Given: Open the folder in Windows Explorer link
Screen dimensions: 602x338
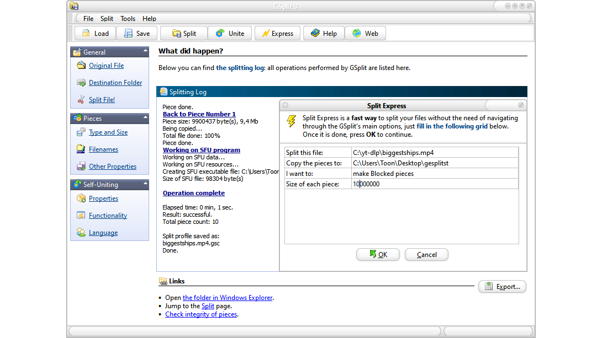Looking at the screenshot, I should point(228,298).
